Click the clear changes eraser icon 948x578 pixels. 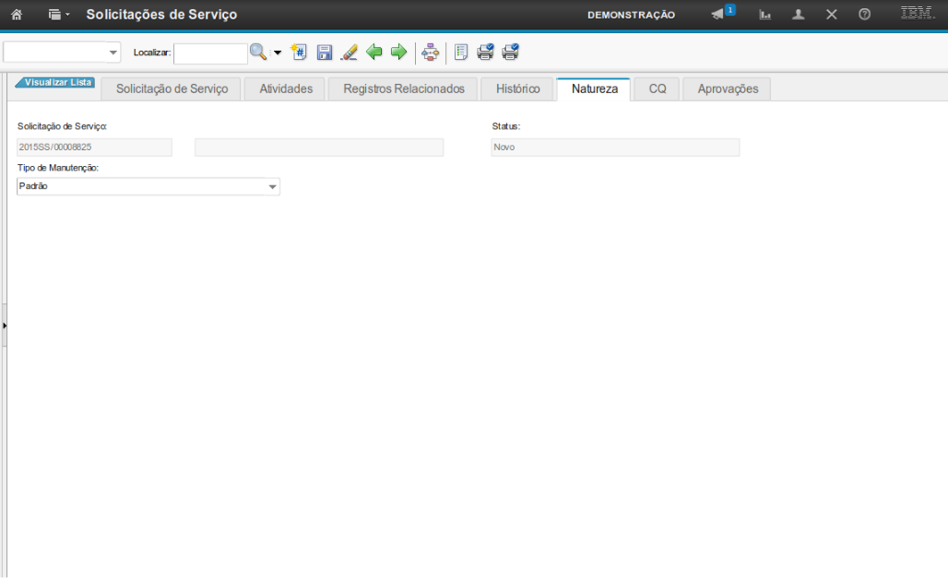349,53
